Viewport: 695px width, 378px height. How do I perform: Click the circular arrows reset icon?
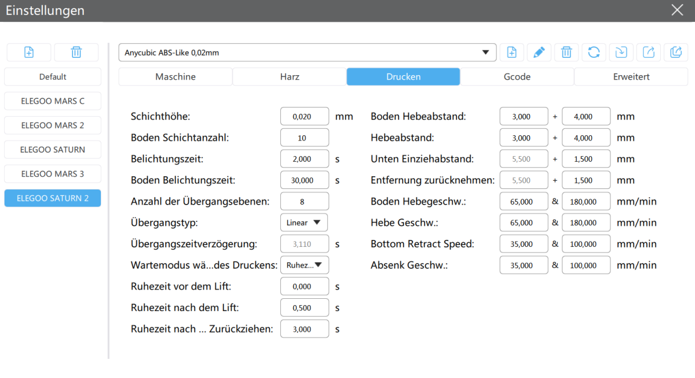pos(594,53)
